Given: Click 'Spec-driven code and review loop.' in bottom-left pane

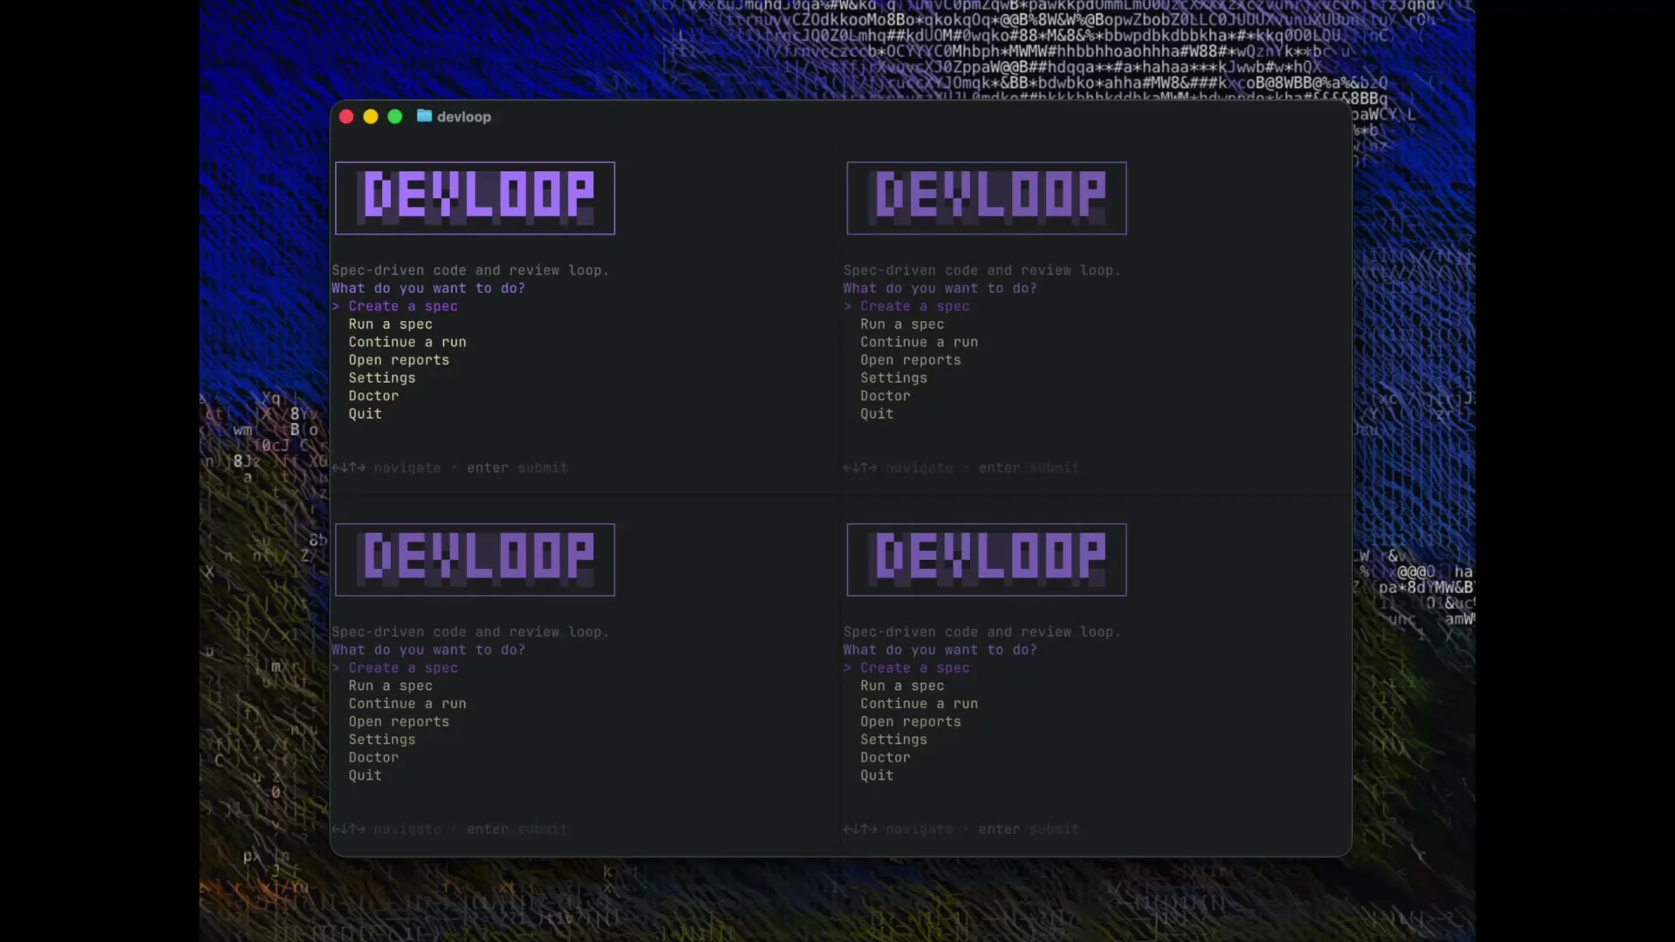Looking at the screenshot, I should [x=470, y=632].
